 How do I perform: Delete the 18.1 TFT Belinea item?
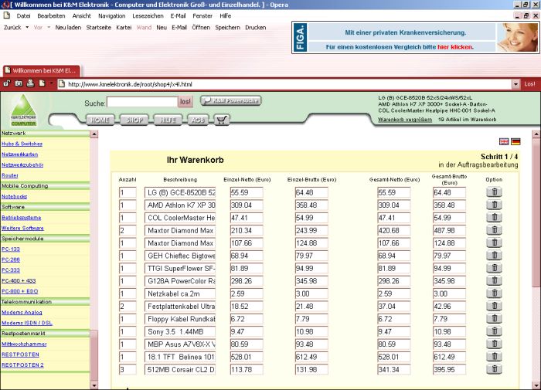(x=494, y=357)
